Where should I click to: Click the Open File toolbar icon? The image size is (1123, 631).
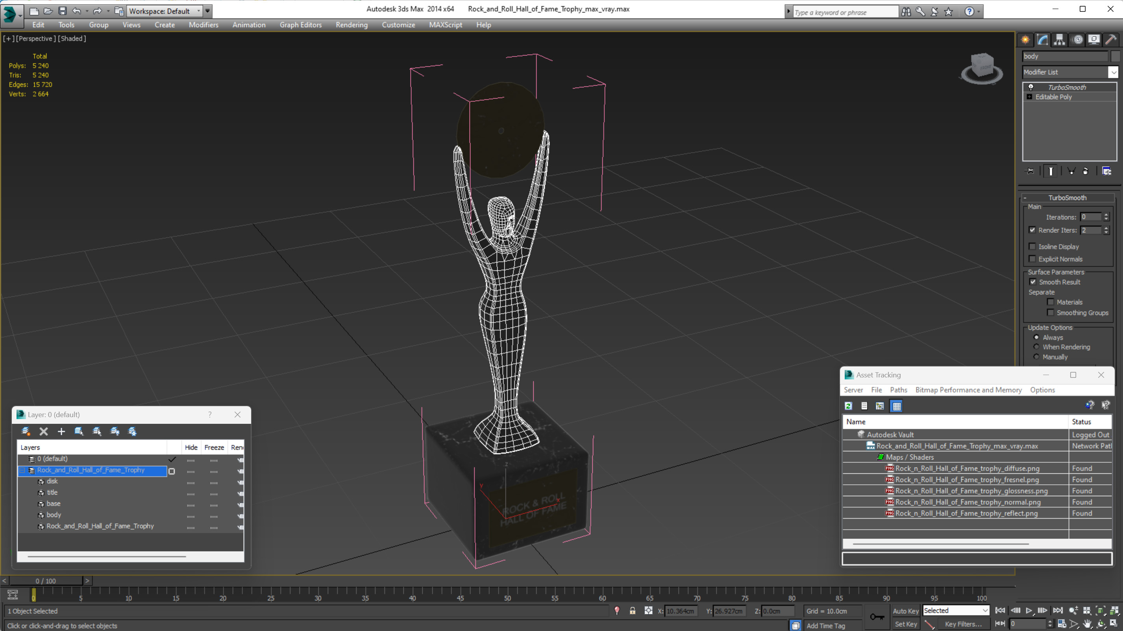(x=48, y=11)
